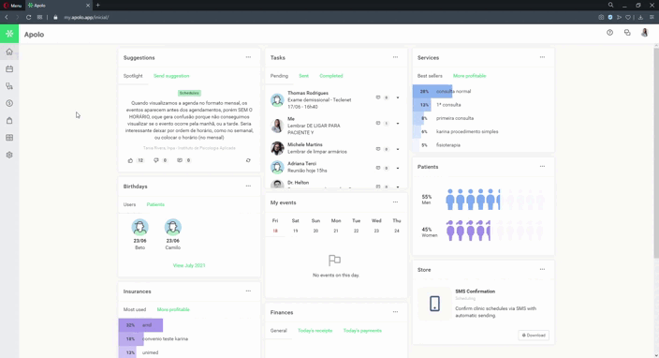
Task: Switch to the Completed tasks tab
Action: click(330, 76)
